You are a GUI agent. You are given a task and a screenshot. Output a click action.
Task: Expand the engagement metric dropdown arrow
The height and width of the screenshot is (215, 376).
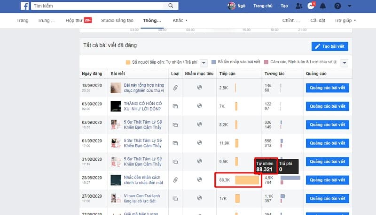tap(345, 63)
